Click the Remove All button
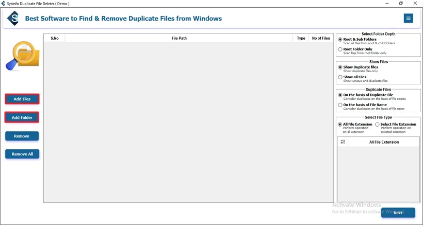Viewport: 423px width, 225px height. (22, 154)
